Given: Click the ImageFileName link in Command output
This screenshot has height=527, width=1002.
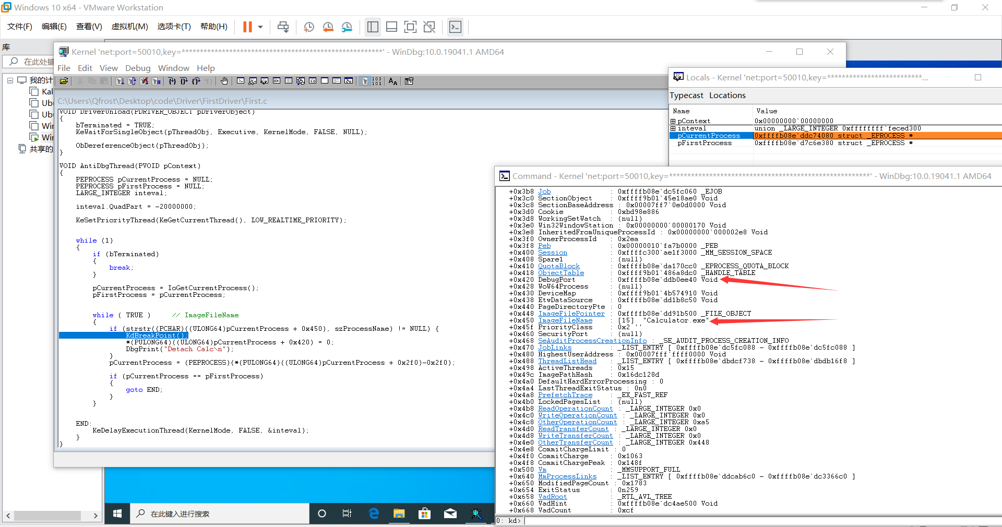Looking at the screenshot, I should click(x=565, y=320).
